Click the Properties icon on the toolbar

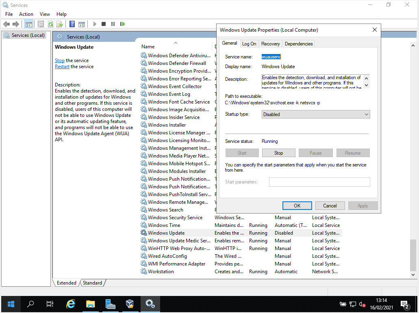click(x=41, y=24)
